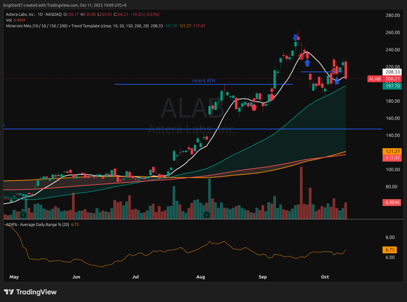Click the red ALAB symbol label on the price axis

pyautogui.click(x=375, y=79)
